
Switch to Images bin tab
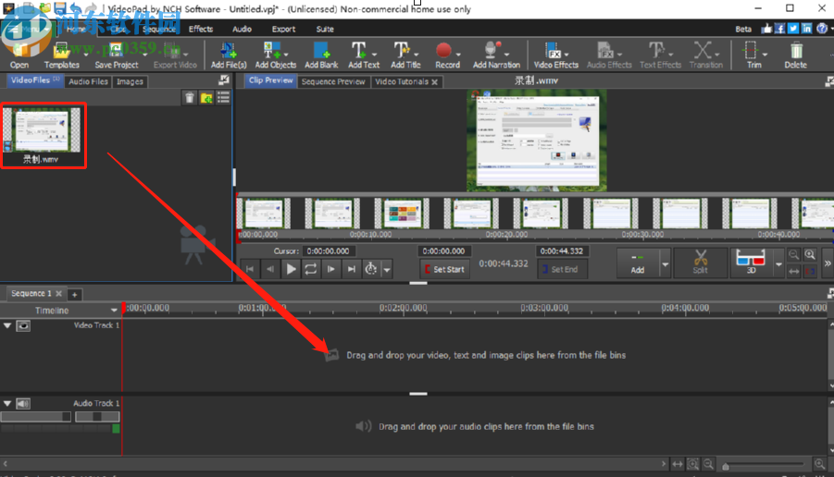[130, 81]
